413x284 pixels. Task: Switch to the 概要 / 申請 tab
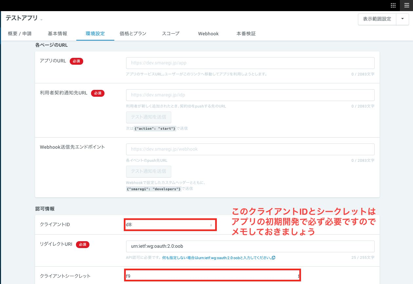pyautogui.click(x=20, y=33)
